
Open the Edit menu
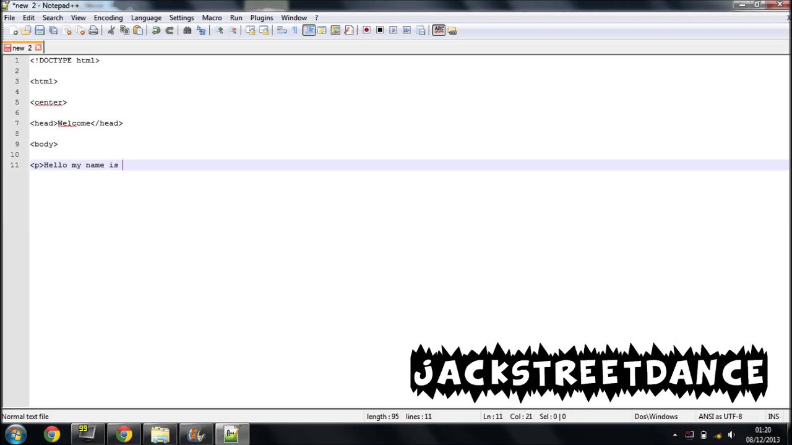(x=28, y=18)
